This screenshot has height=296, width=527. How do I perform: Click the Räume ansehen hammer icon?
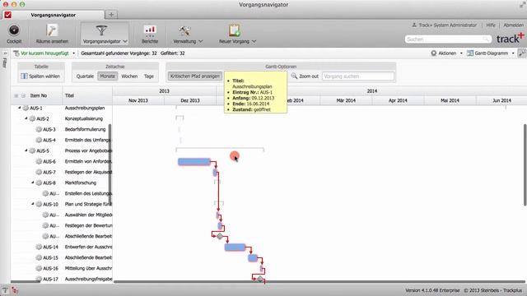point(52,30)
